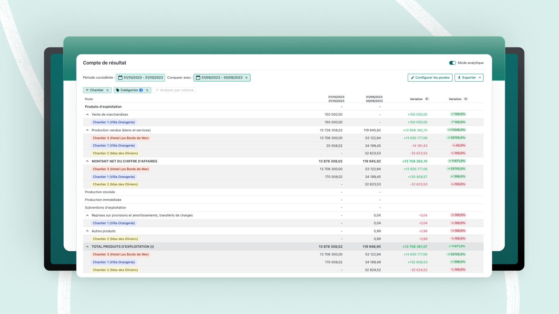Click the calendar icon in Période considérée field
This screenshot has height=314, width=559.
120,78
